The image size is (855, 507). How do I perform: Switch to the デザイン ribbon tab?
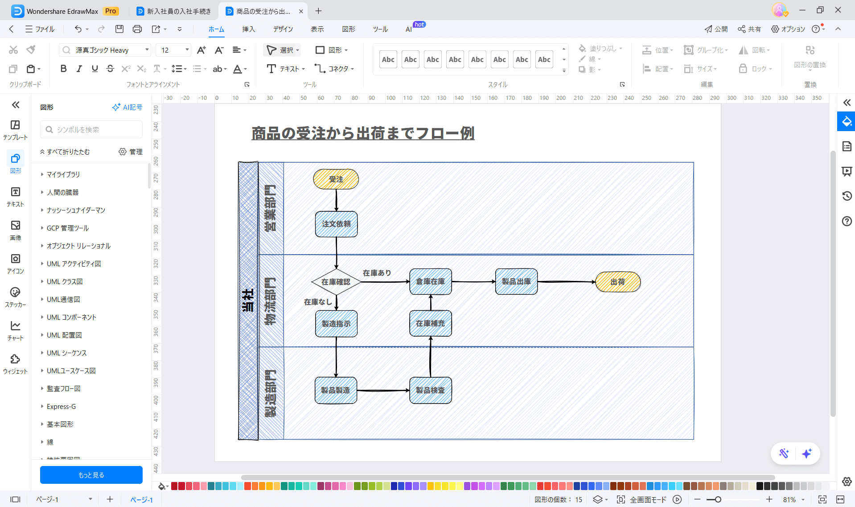[283, 29]
